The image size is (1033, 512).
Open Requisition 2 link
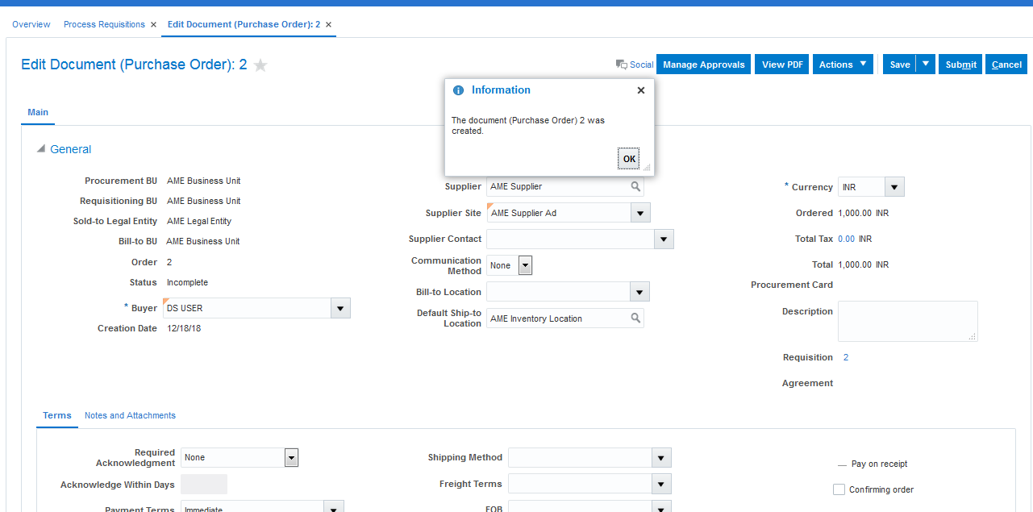coord(846,357)
